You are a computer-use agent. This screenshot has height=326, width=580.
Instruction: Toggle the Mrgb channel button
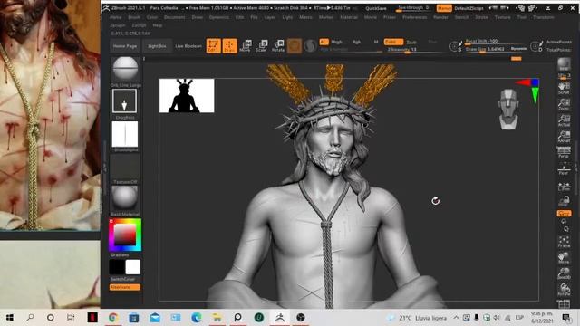pos(336,42)
